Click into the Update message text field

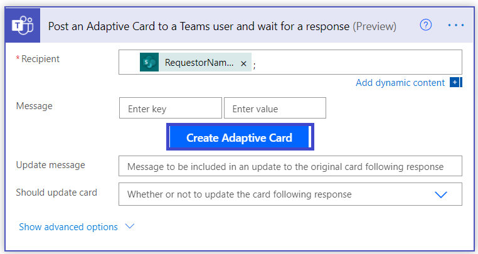tap(290, 166)
